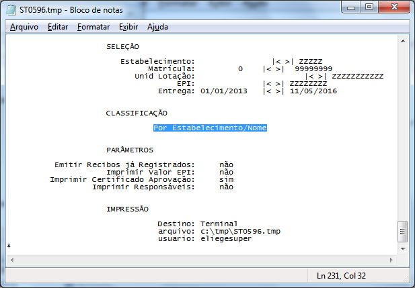Click the date '11/05/2016'
The height and width of the screenshot is (288, 415).
pyautogui.click(x=313, y=91)
